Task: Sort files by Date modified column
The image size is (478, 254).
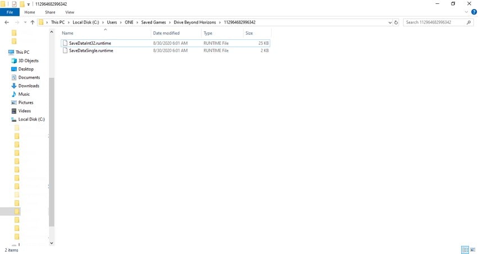Action: point(176,33)
